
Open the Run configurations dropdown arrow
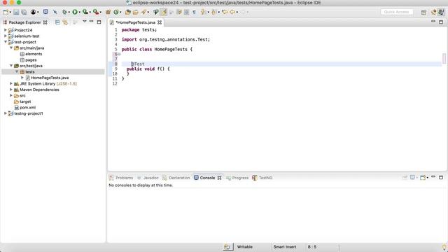coord(79,13)
